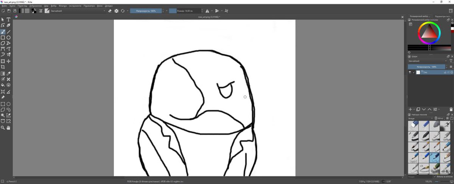Viewport: 454px width, 184px height.
Task: Switch to the Параметри інст... tab
Action: [443, 17]
